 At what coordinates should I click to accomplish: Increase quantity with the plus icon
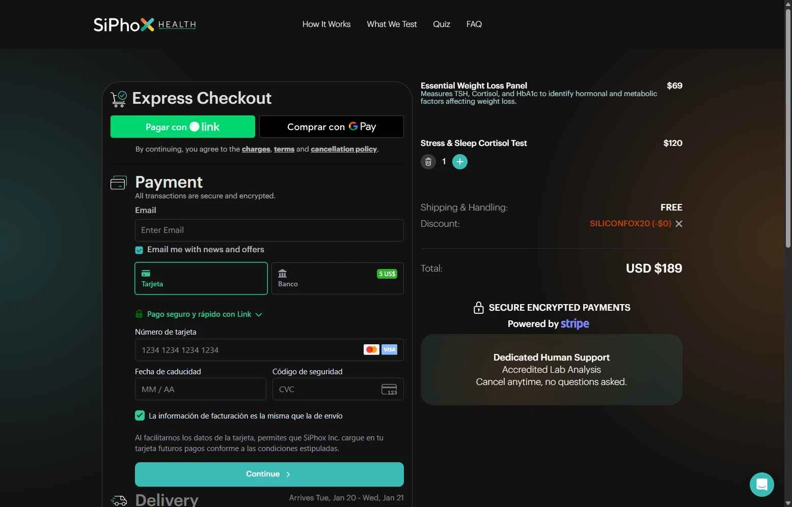click(460, 162)
